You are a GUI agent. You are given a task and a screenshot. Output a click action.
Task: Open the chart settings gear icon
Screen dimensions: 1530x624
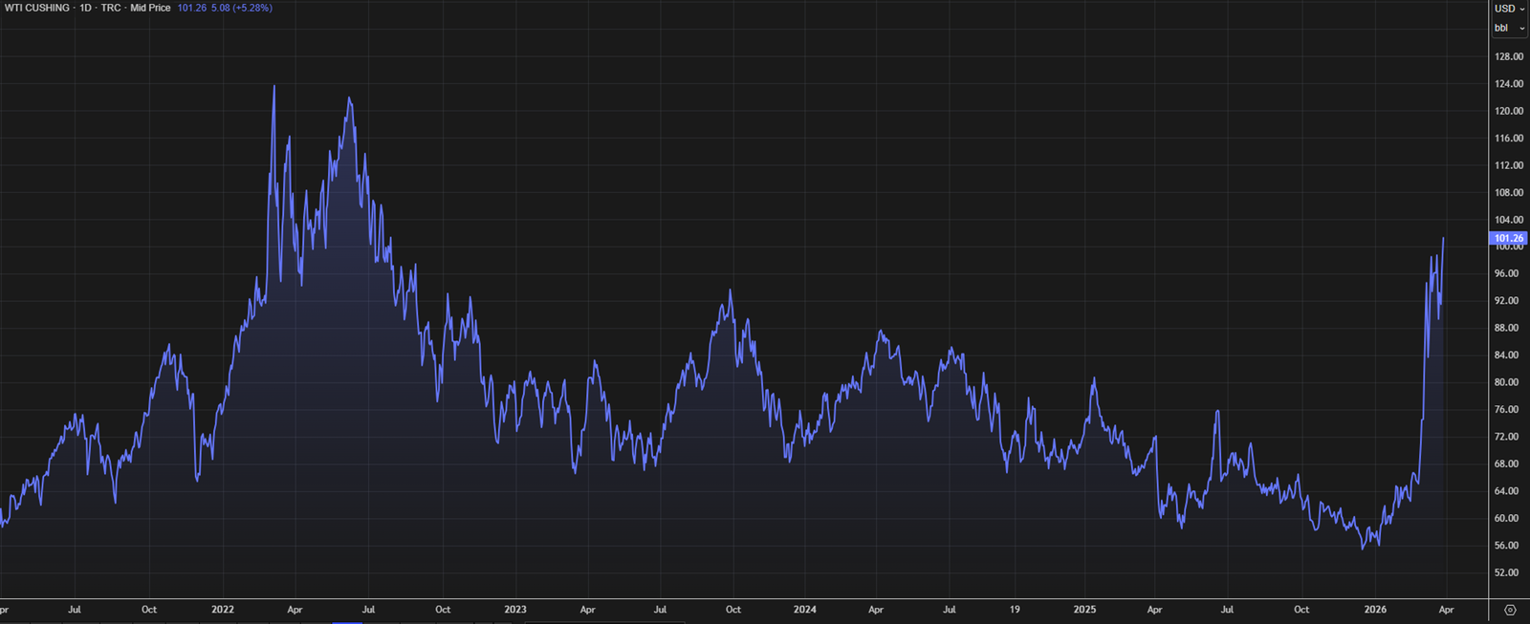[1510, 610]
